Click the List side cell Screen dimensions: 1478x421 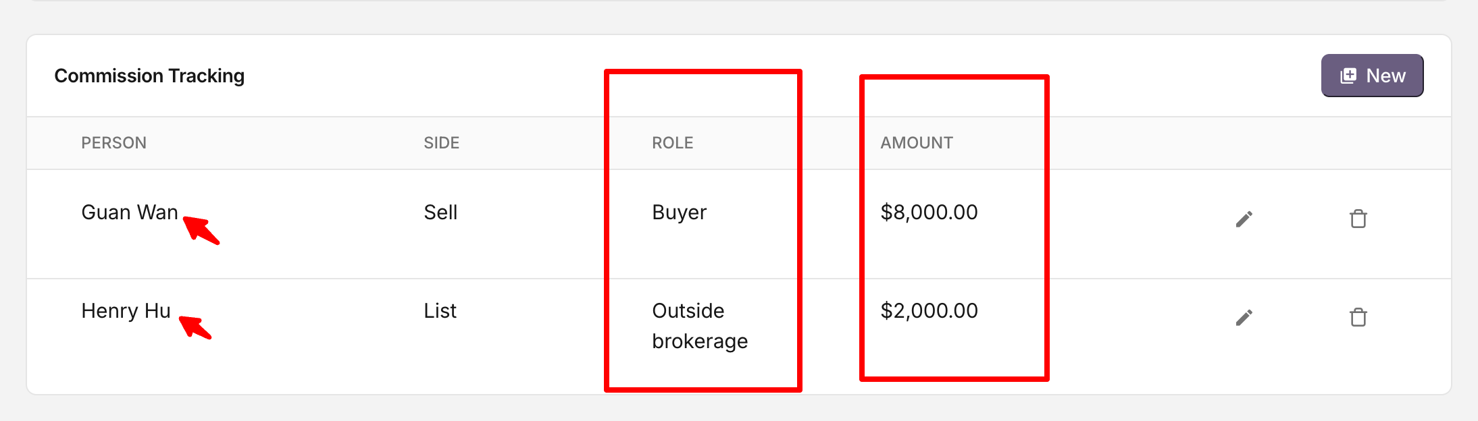click(x=440, y=311)
